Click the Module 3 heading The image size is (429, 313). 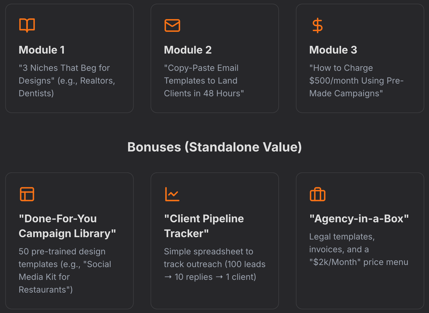coord(333,50)
